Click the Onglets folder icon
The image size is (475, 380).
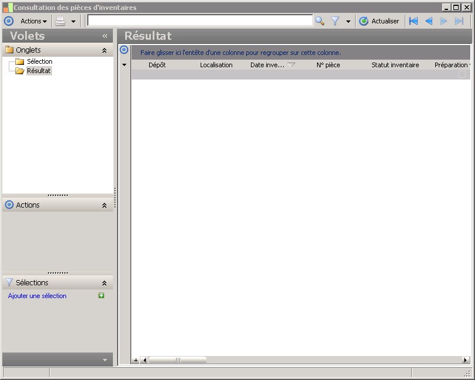click(x=9, y=49)
